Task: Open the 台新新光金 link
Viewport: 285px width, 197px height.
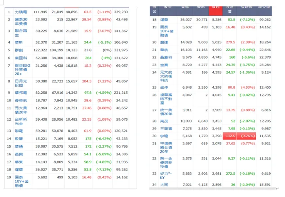Action: pyautogui.click(x=21, y=122)
